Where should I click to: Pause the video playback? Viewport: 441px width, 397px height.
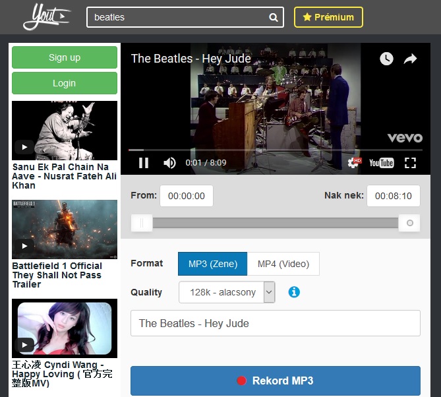[x=143, y=163]
